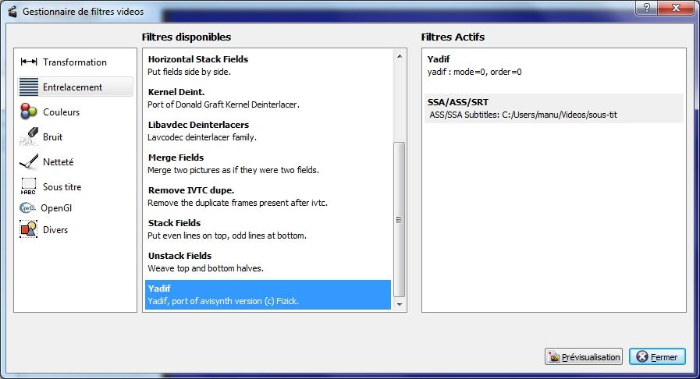
Task: Select the Divers category icon
Action: (29, 230)
